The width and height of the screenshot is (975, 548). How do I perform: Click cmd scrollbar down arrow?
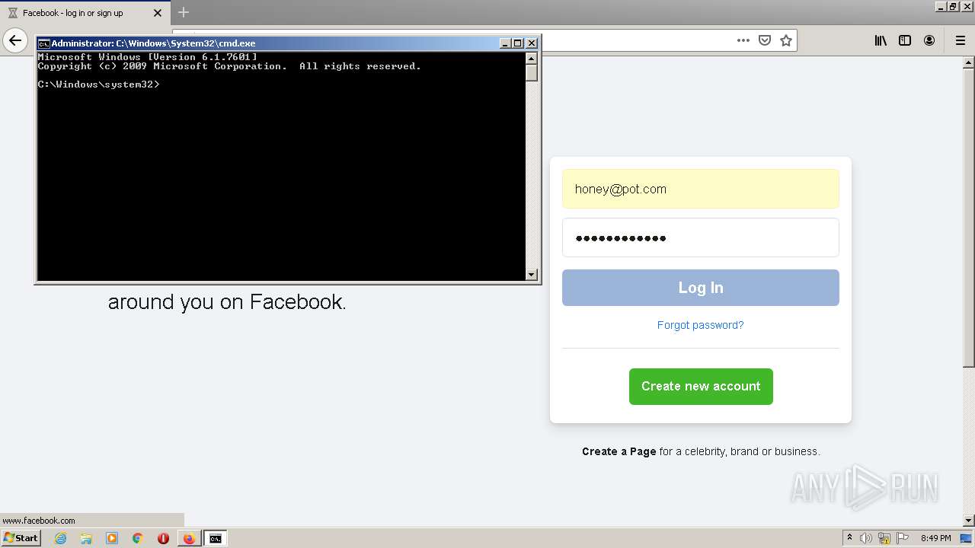532,275
